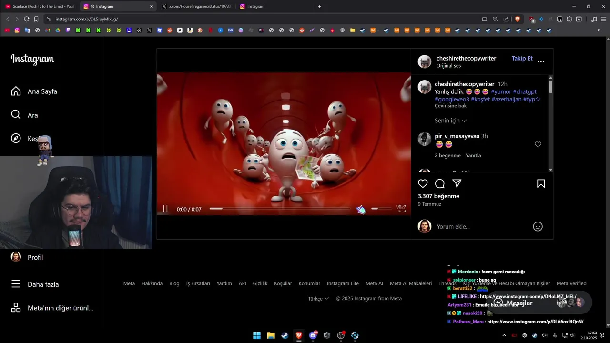Screen dimensions: 610x343
Task: Share this page icon in address bar
Action: (x=506, y=19)
